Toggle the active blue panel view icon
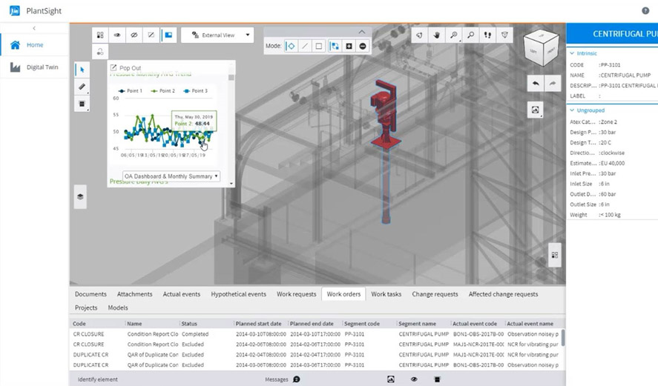 click(168, 36)
